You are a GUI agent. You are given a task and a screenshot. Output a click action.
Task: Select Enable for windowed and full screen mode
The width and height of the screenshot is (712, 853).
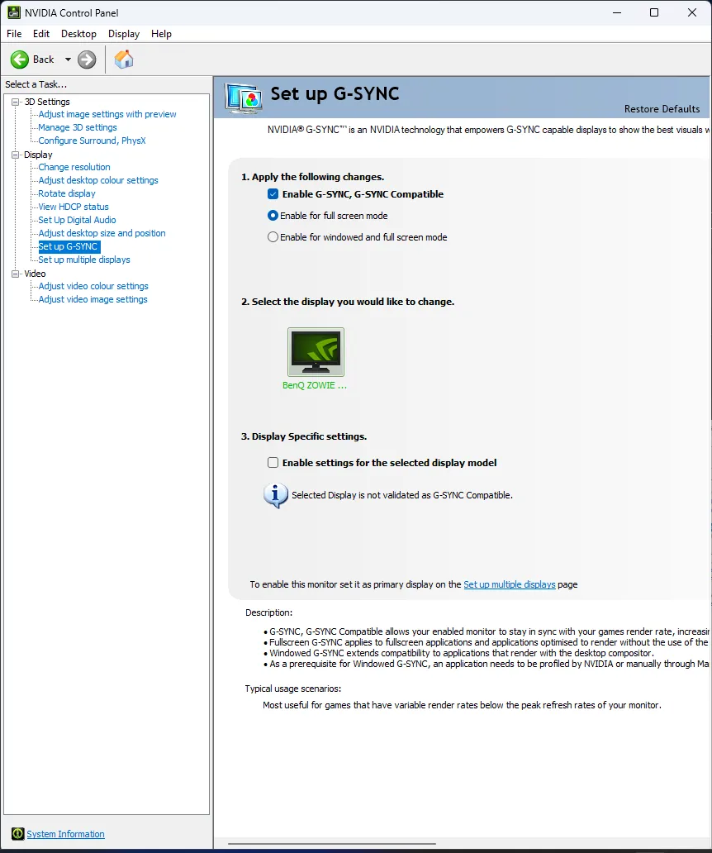click(273, 237)
